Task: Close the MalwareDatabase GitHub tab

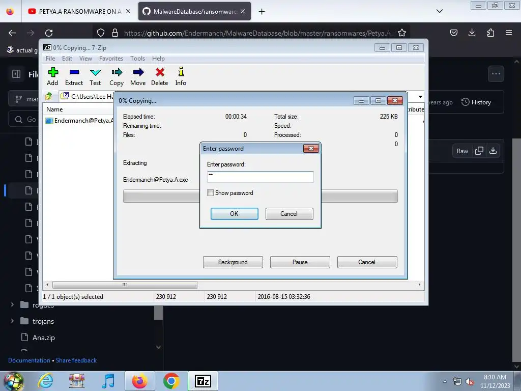Action: pyautogui.click(x=243, y=11)
